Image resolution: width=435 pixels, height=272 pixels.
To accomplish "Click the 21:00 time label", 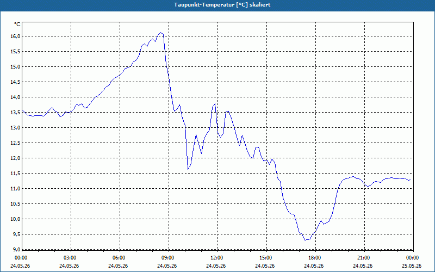I will click(x=364, y=258).
